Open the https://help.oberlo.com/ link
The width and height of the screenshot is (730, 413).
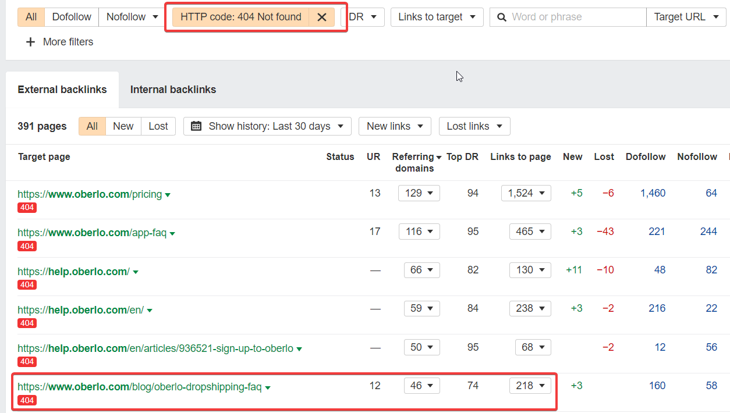pyautogui.click(x=73, y=272)
